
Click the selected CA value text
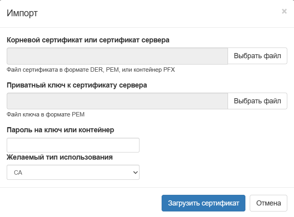click(x=17, y=173)
